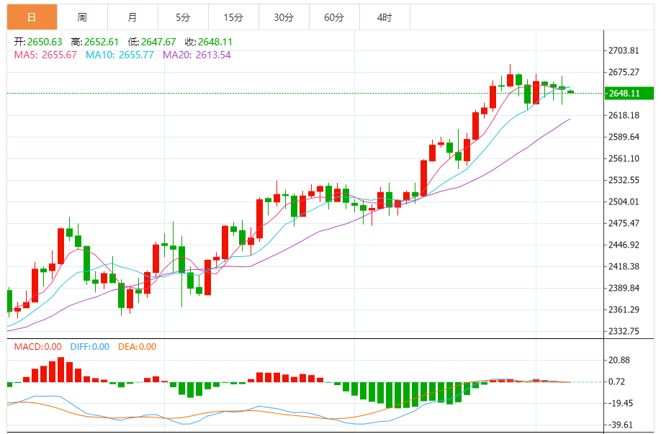Switch to the 周 weekly tab
This screenshot has height=434, width=661.
click(x=82, y=17)
